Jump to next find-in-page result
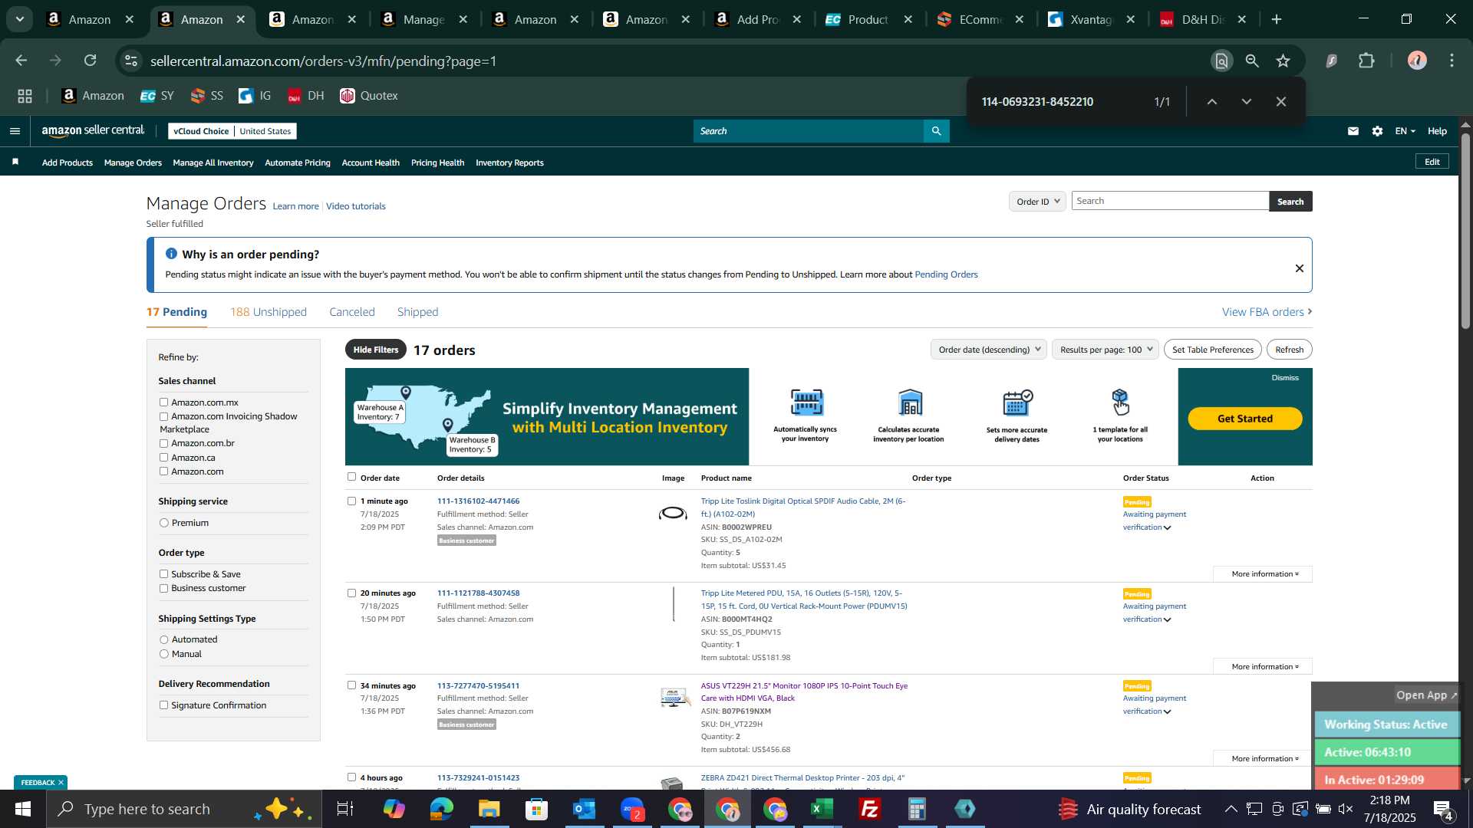This screenshot has height=828, width=1473. tap(1247, 102)
